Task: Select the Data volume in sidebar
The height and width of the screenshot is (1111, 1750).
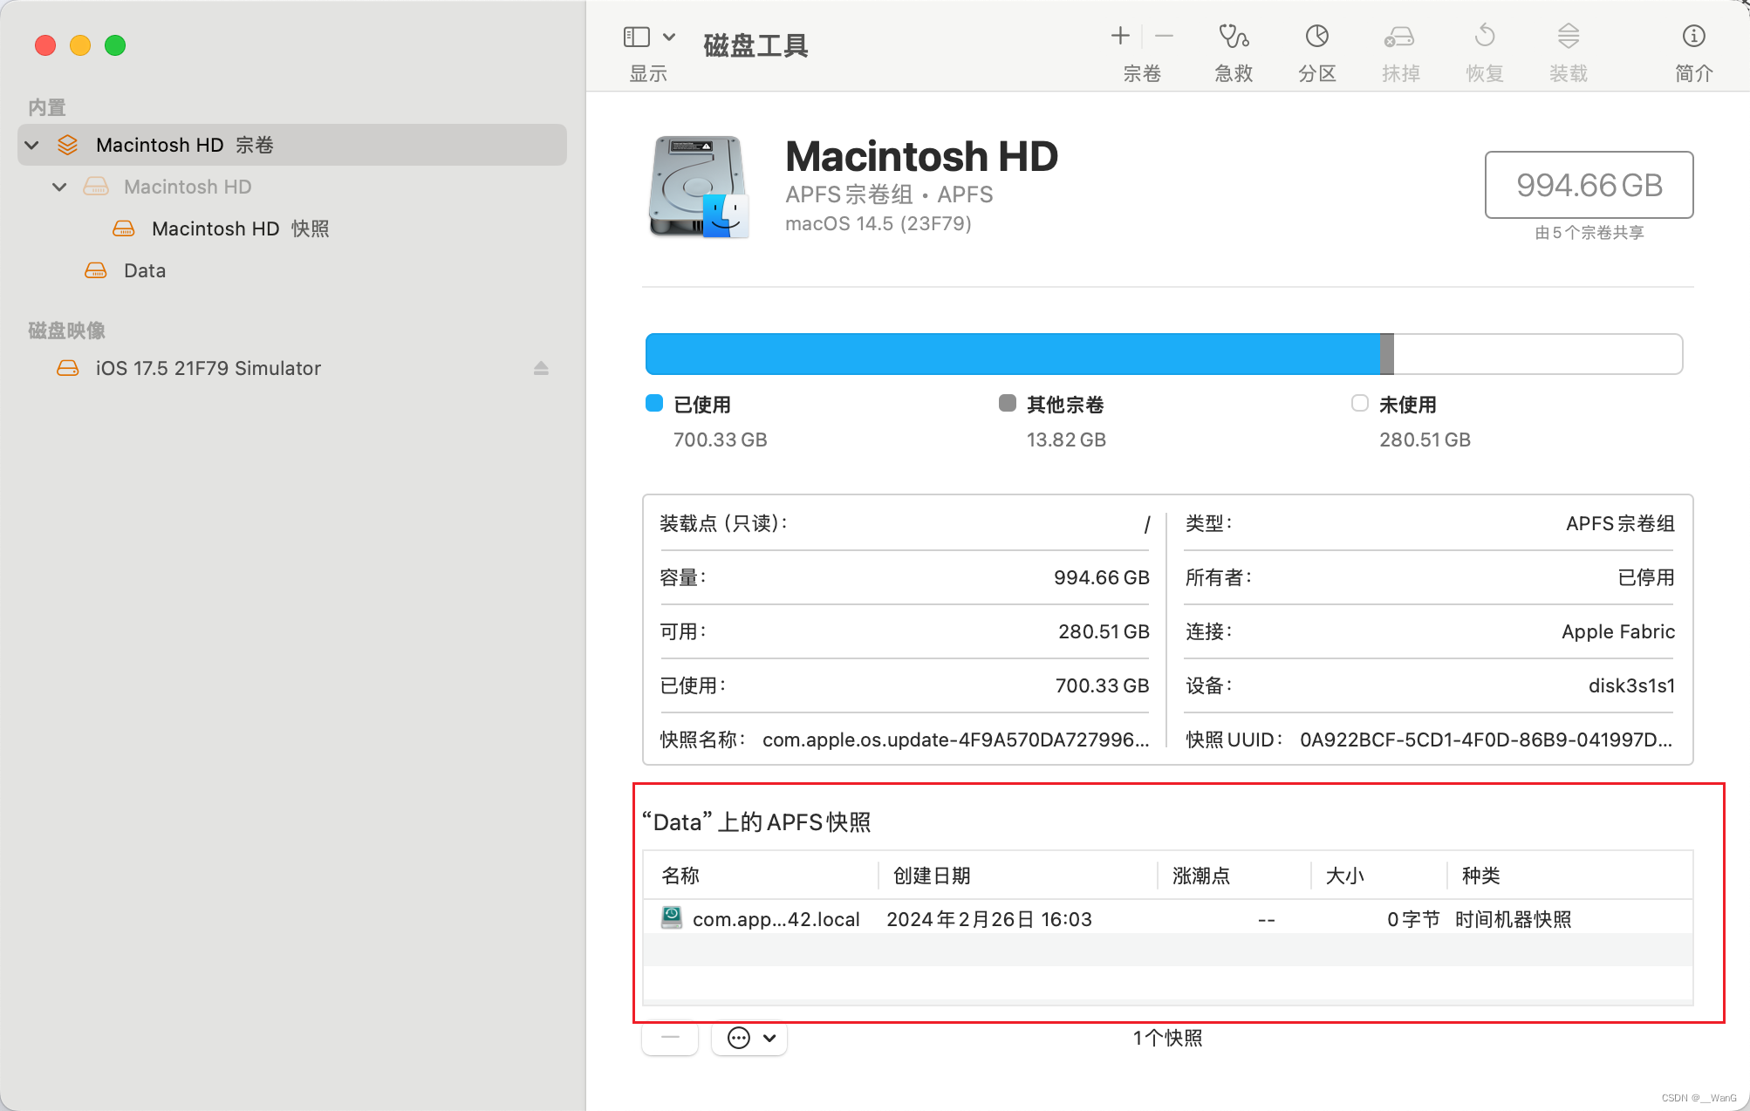Action: pyautogui.click(x=144, y=270)
